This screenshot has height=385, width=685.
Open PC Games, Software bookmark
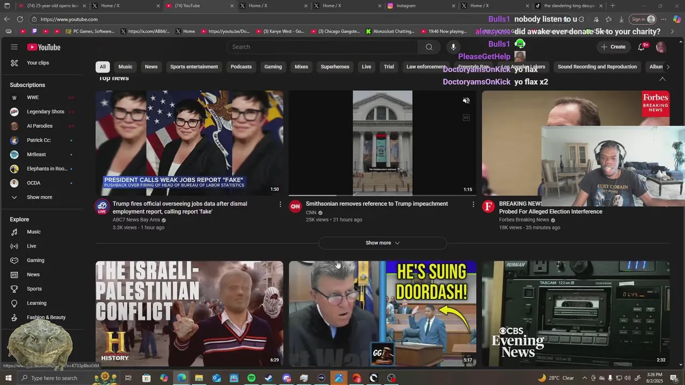click(x=89, y=32)
